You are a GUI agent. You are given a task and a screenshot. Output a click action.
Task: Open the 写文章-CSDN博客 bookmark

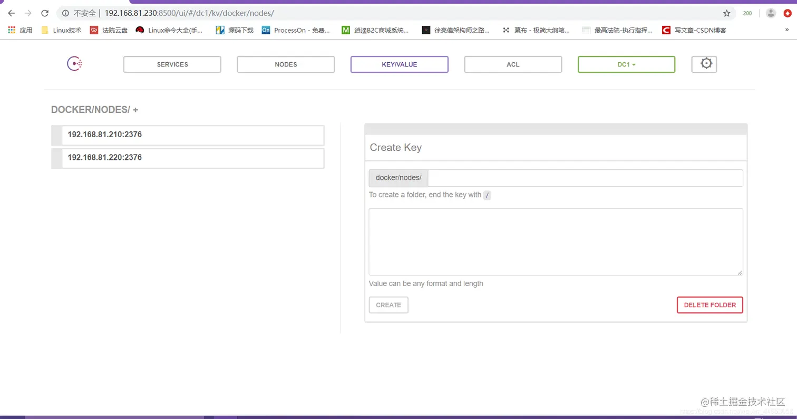[x=695, y=30]
